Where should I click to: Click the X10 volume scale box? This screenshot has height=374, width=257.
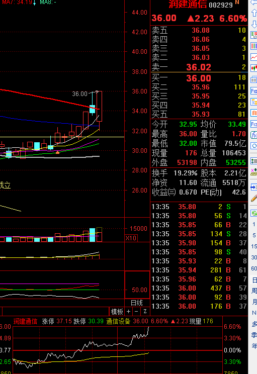[131, 238]
